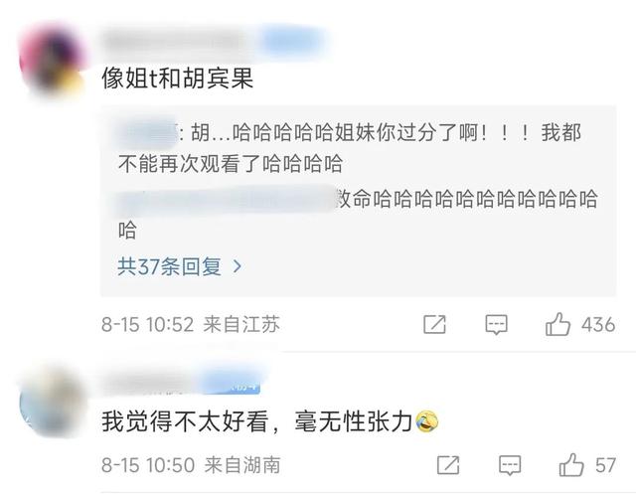Like the comment with 57 likes
This screenshot has height=494, width=636.
(x=571, y=464)
